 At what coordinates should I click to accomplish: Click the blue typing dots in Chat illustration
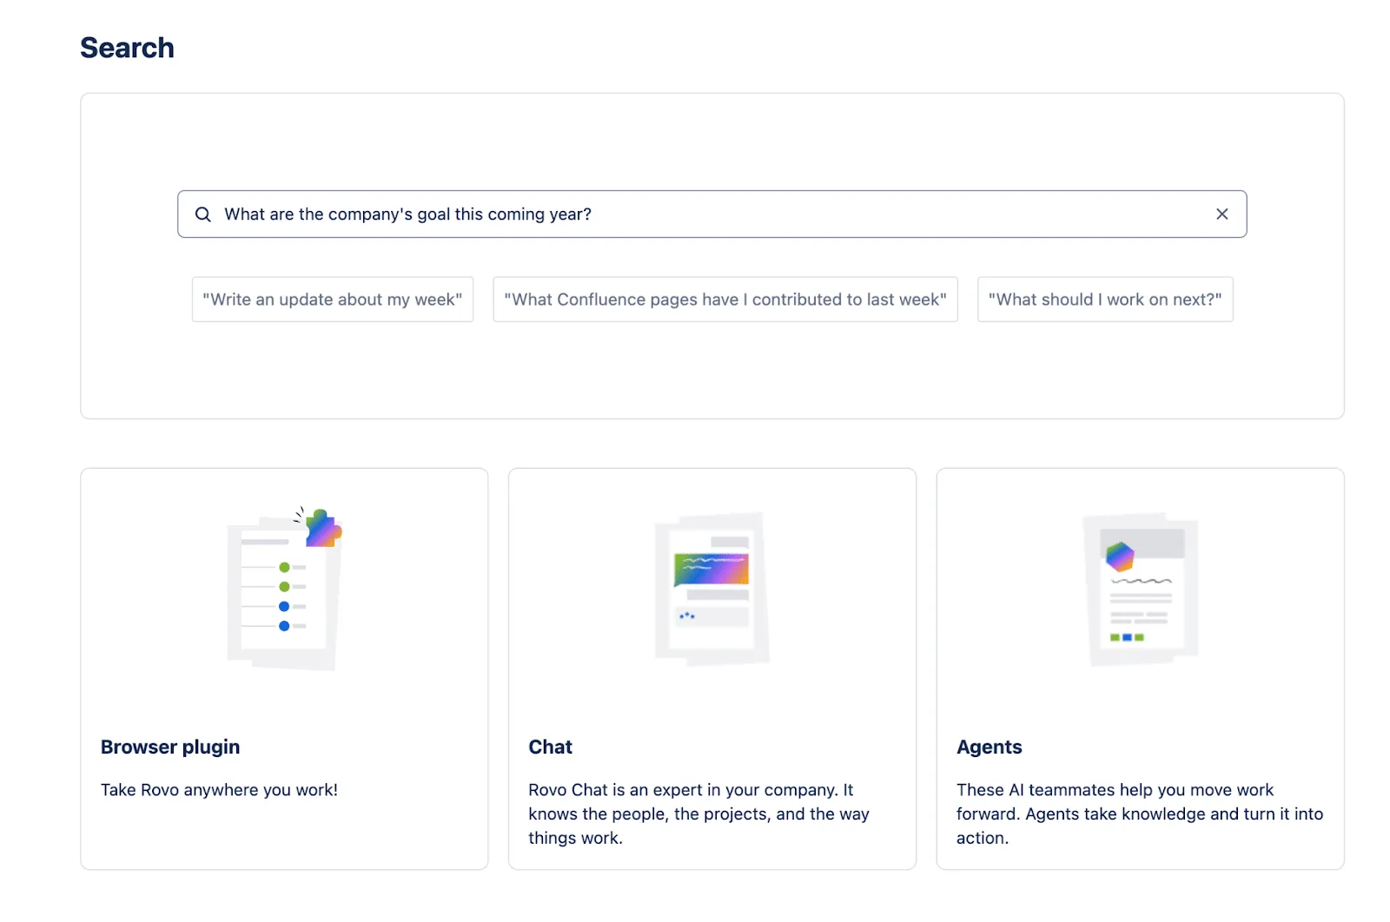[x=687, y=616]
